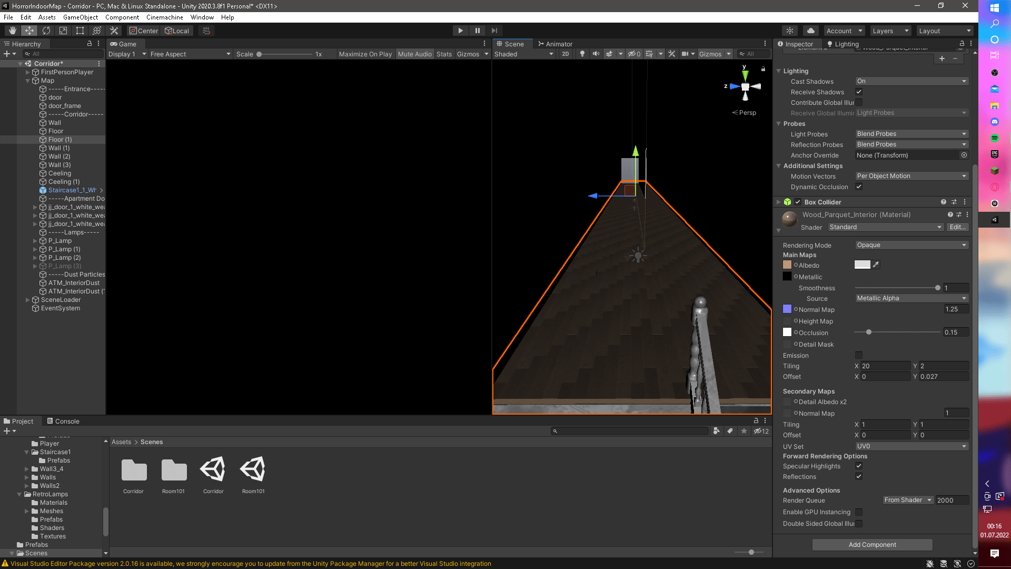Disable Dynamic Occlusion checkbox
Image resolution: width=1011 pixels, height=569 pixels.
tap(859, 187)
